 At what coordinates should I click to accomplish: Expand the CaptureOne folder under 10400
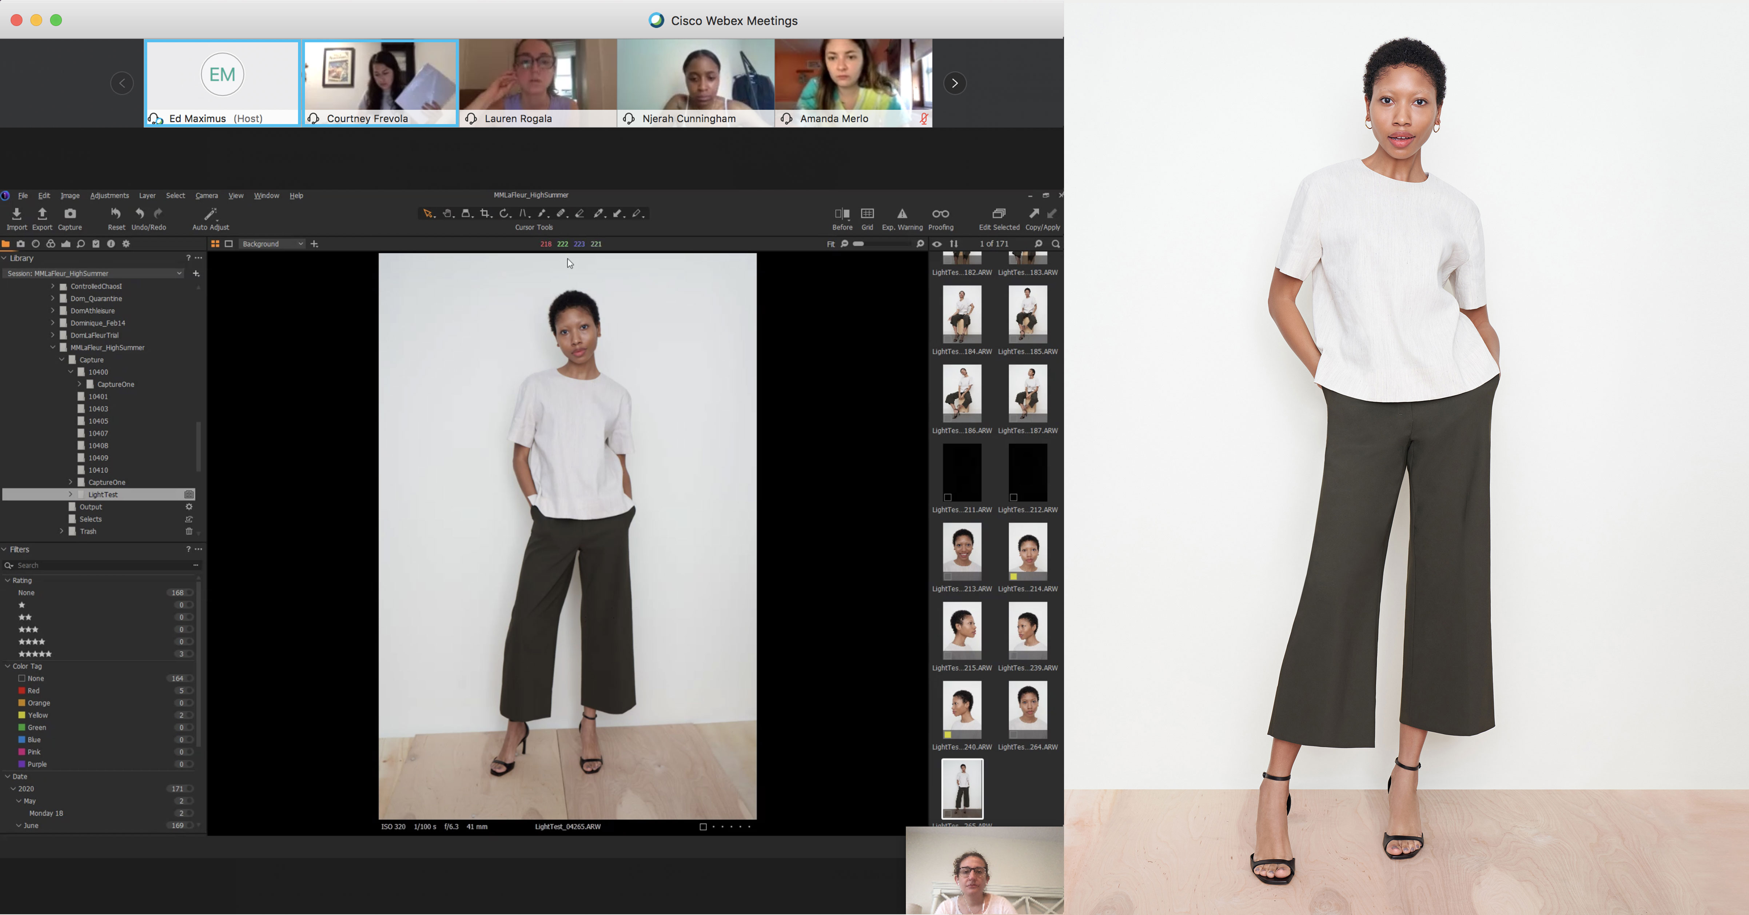[x=79, y=384]
